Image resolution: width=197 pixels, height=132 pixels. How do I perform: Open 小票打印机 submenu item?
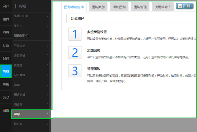pos(31,16)
